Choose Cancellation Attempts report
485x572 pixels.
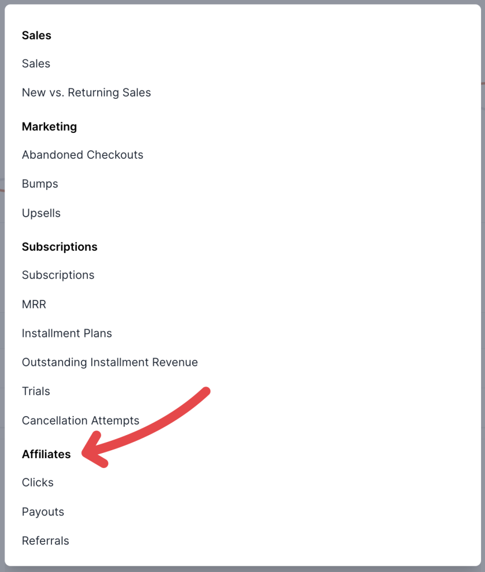pos(80,421)
